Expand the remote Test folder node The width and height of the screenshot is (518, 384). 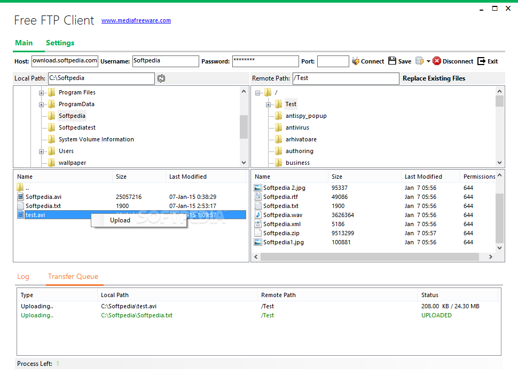tap(268, 105)
